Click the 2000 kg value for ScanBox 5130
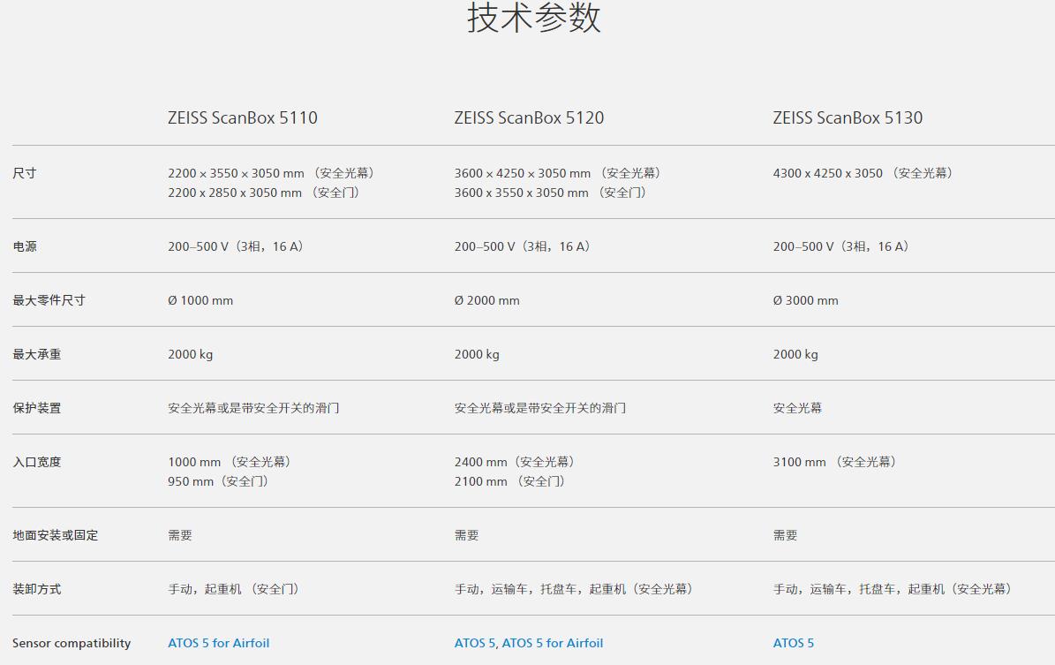Image resolution: width=1055 pixels, height=665 pixels. pos(795,354)
